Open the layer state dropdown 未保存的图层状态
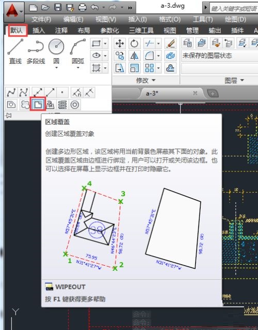 (219, 56)
